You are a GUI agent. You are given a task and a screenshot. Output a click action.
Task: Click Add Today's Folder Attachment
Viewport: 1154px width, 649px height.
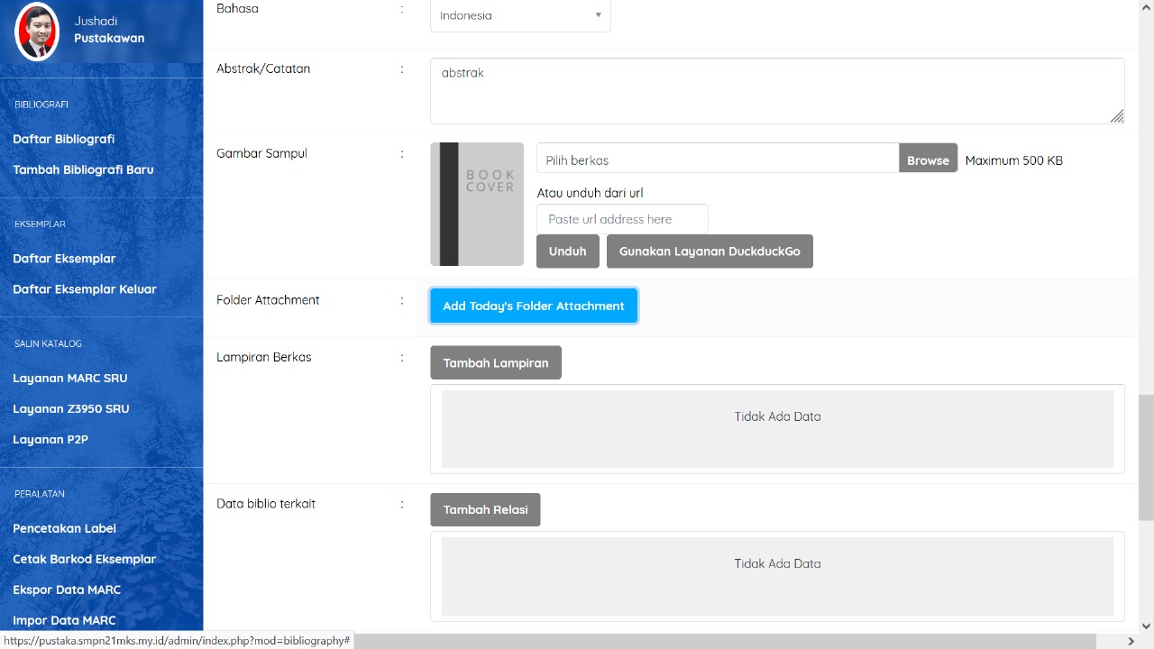[x=534, y=306]
